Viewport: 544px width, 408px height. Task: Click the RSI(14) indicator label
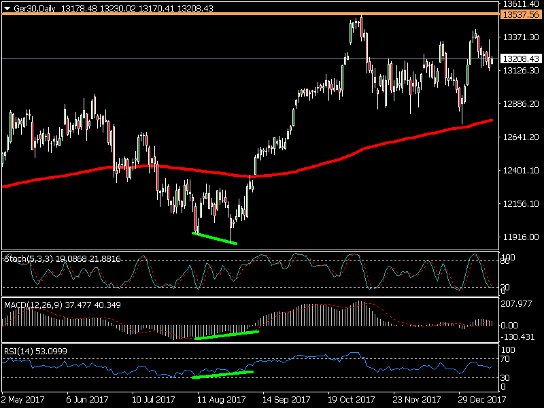coord(18,351)
